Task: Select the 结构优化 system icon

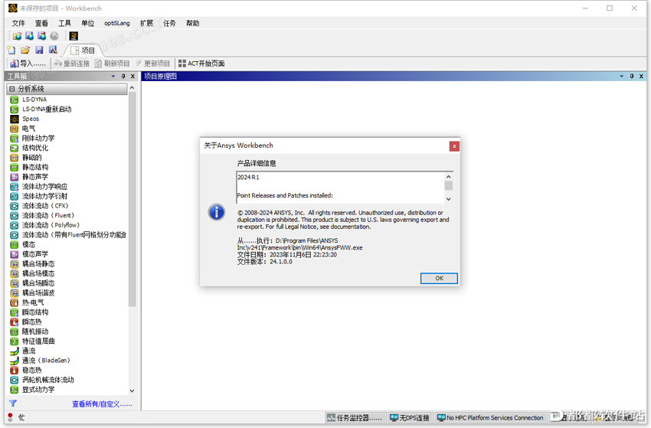Action: [x=14, y=148]
